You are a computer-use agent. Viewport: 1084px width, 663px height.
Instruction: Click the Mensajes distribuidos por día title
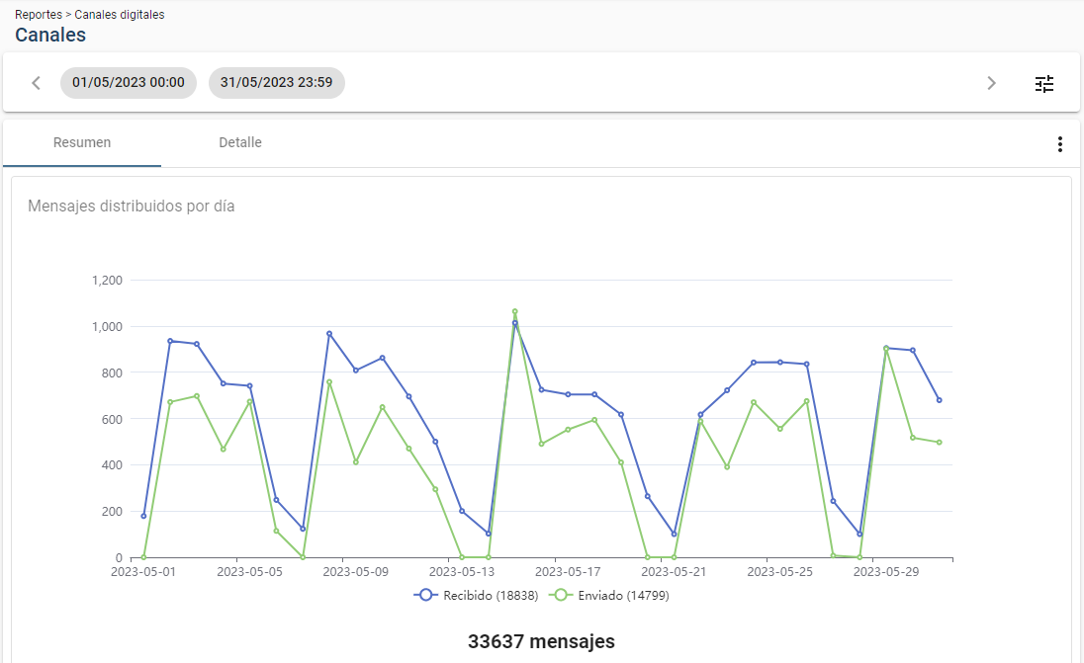click(132, 206)
